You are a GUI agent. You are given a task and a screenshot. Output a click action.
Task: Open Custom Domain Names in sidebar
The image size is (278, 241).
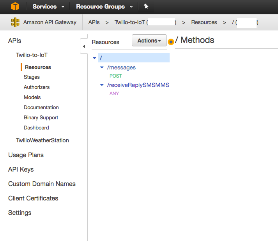(42, 184)
